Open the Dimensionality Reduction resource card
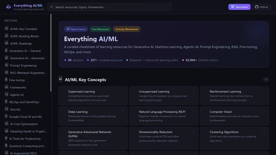This screenshot has width=276, height=155. click(164, 138)
